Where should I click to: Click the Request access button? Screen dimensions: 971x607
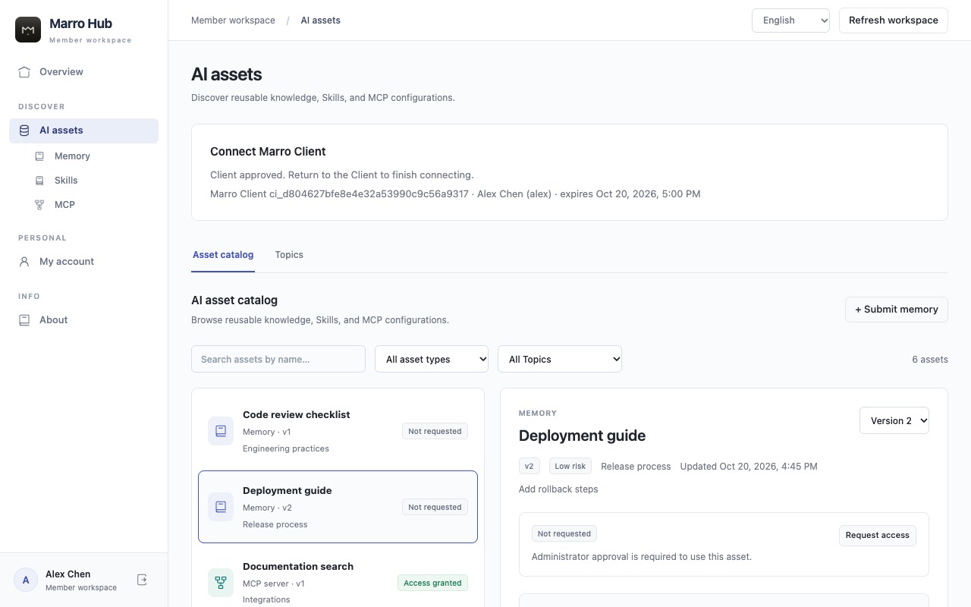877,536
